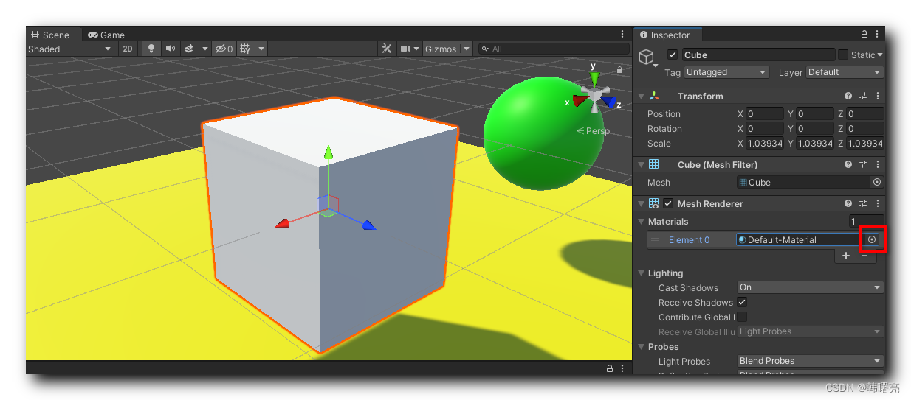The height and width of the screenshot is (400, 911).
Task: Open the Static flags dropdown arrow
Action: [x=879, y=55]
